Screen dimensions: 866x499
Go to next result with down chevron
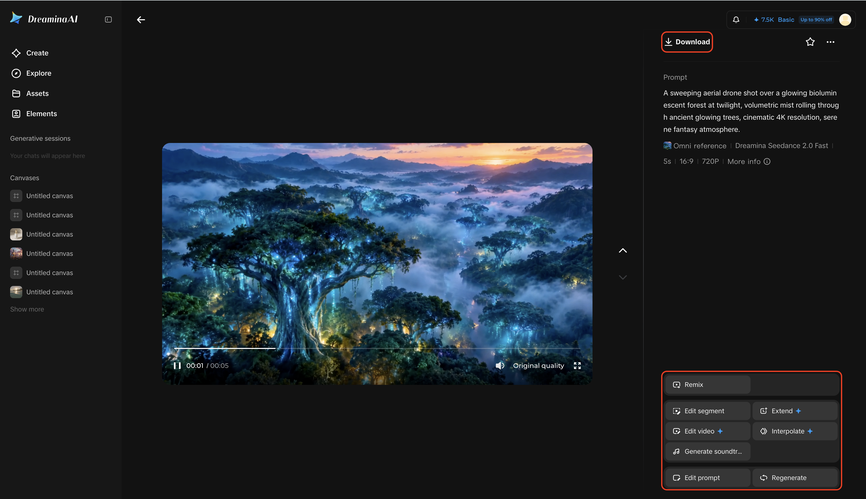pos(623,277)
